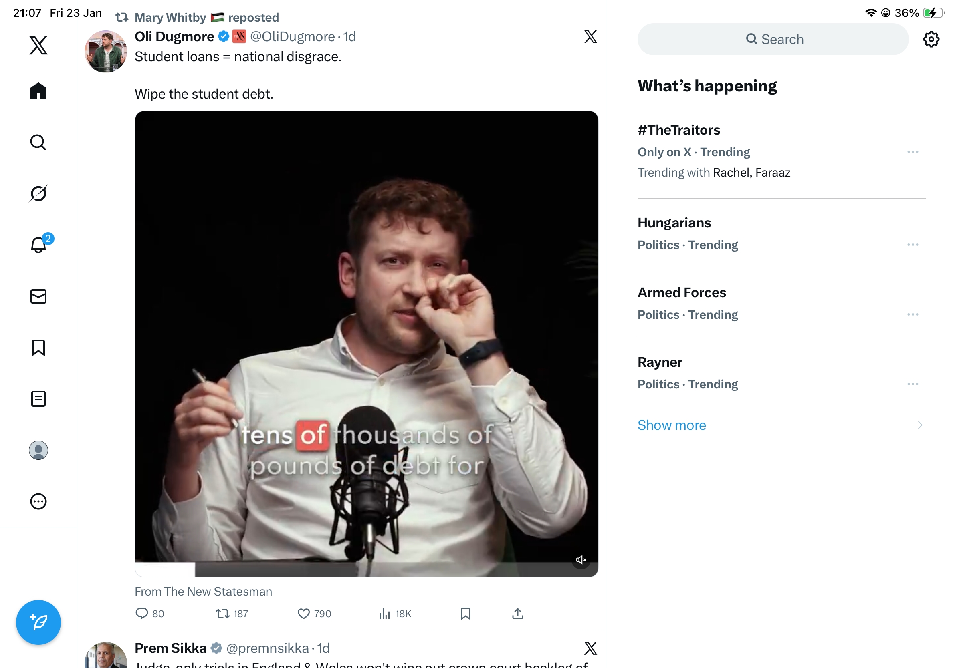Open more options for Hungarians trend
Image resolution: width=957 pixels, height=668 pixels.
point(913,245)
